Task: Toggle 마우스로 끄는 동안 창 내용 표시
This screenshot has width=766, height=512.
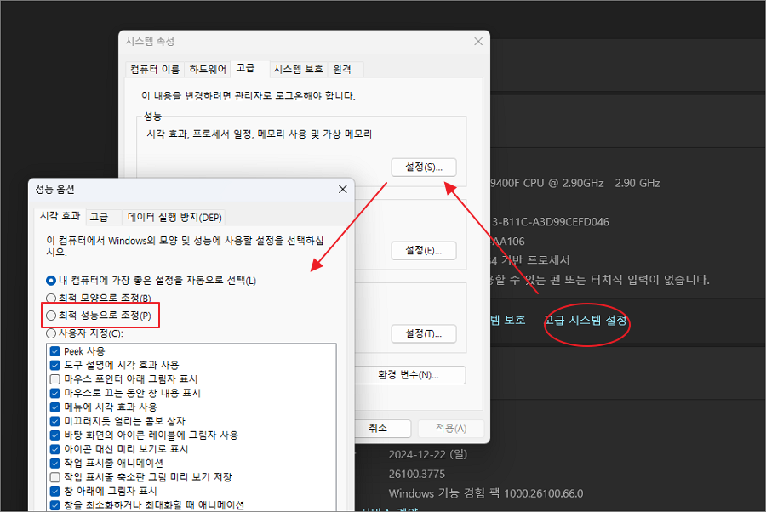Action: (x=55, y=393)
